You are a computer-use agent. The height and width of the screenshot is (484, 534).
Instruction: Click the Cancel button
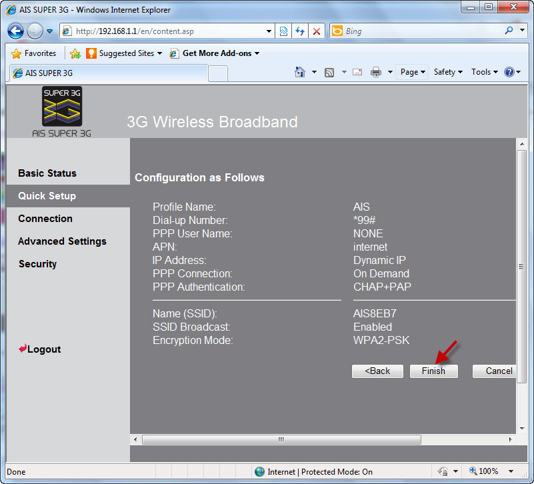point(495,371)
